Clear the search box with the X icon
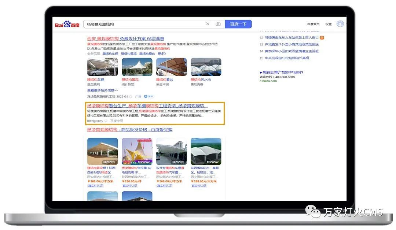The image size is (396, 230). click(x=208, y=24)
